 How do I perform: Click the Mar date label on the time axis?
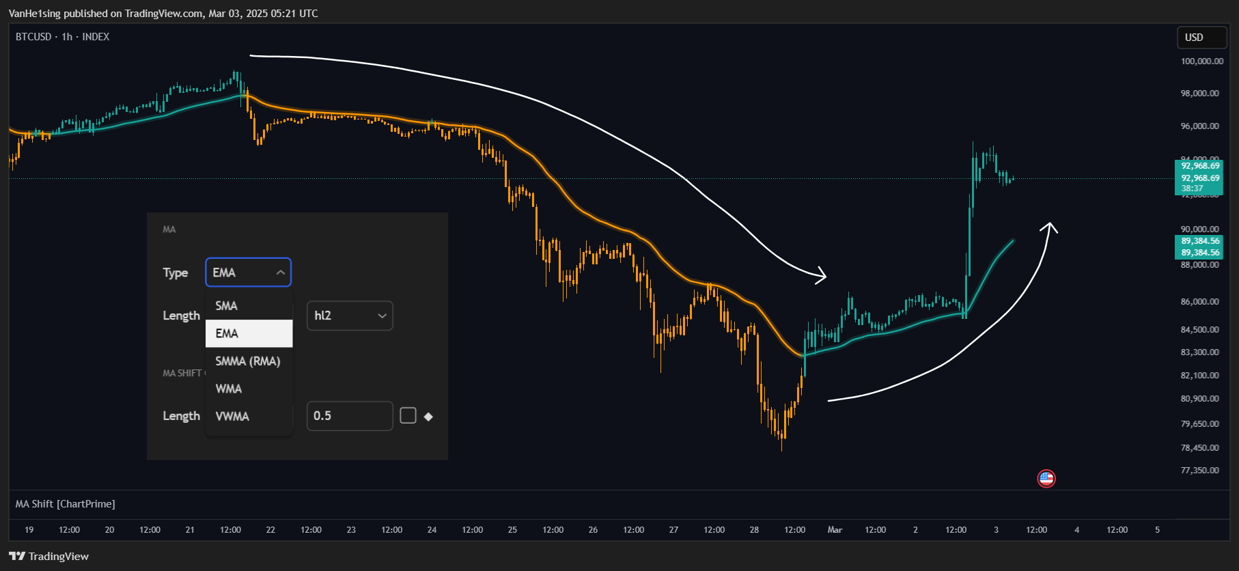click(x=835, y=530)
